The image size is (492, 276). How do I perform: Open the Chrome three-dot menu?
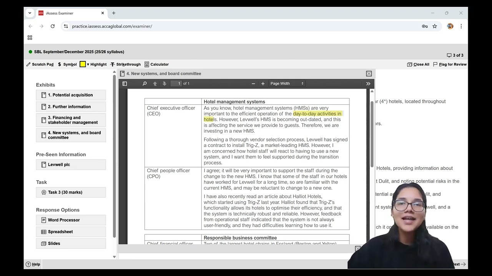pyautogui.click(x=461, y=26)
